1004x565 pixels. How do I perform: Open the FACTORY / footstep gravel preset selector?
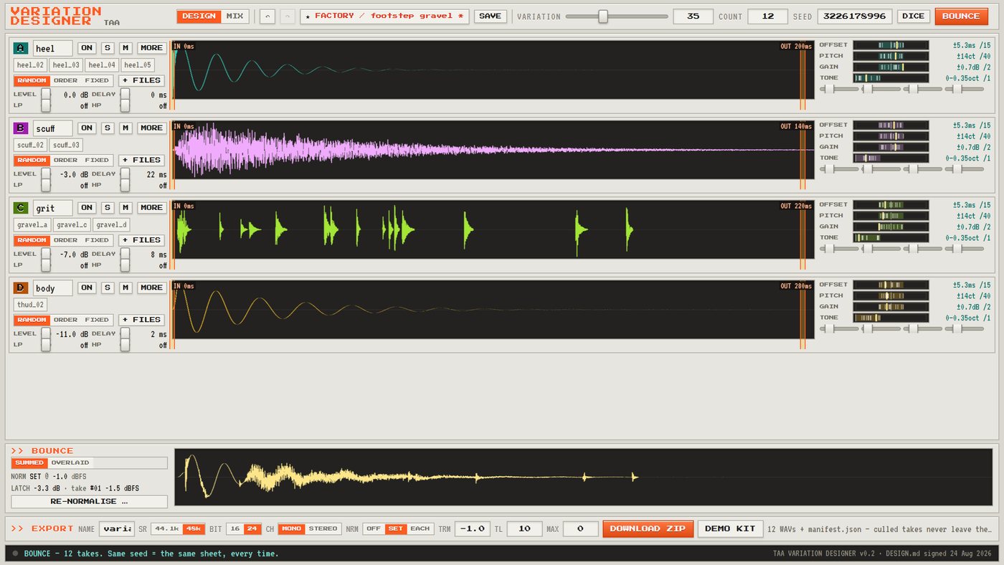coord(384,16)
